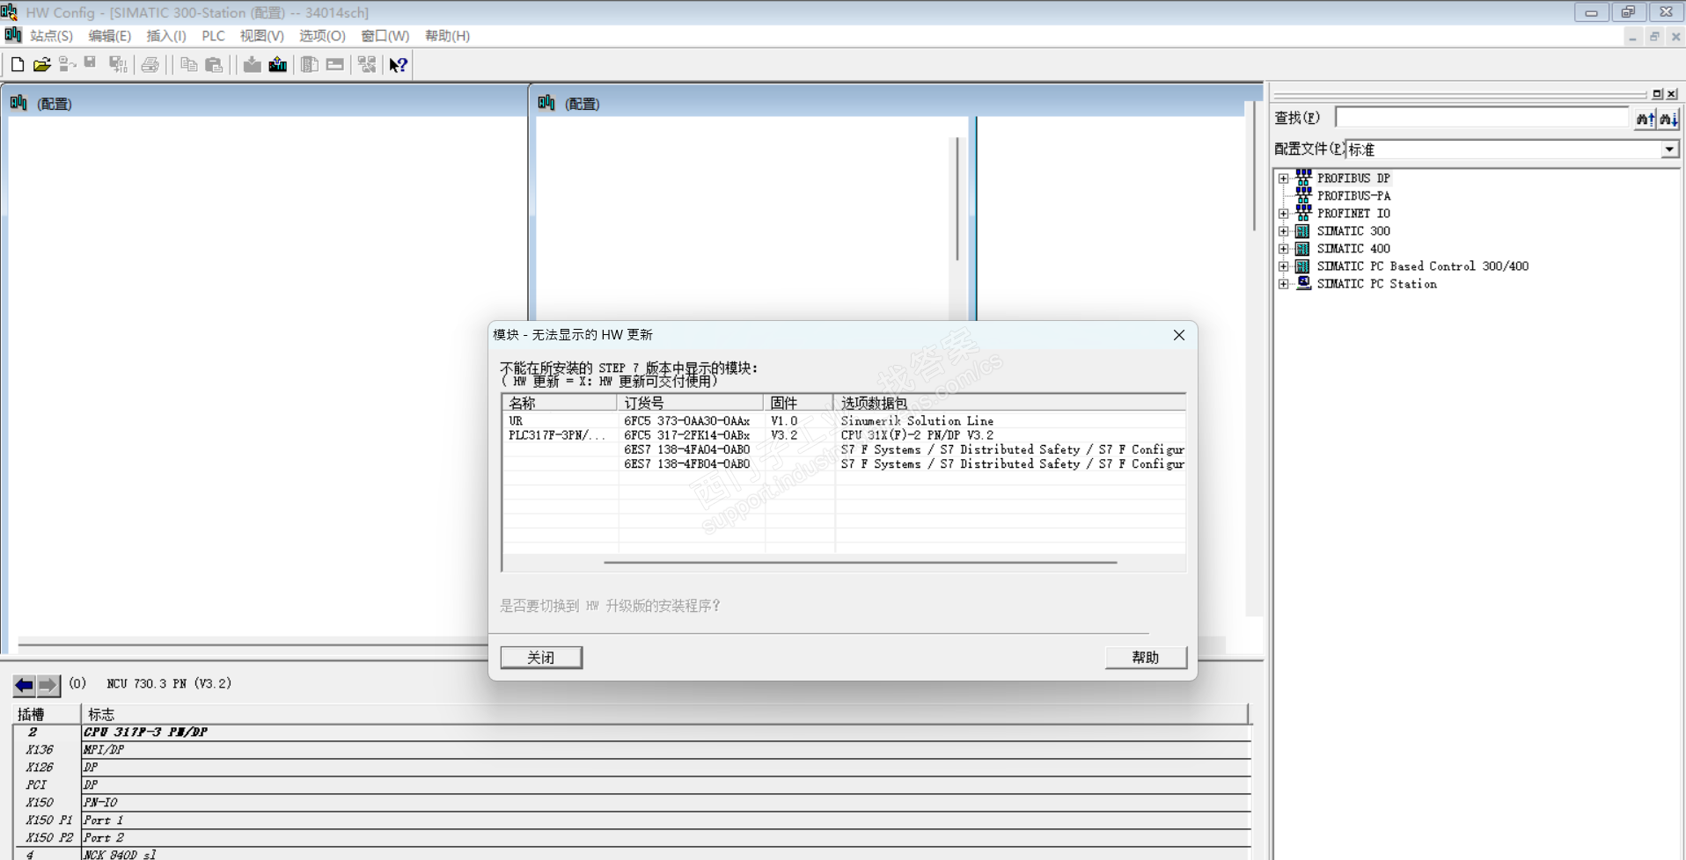Expand the SIMATIC PC Station node
Screen dimensions: 1686x860
pyautogui.click(x=1284, y=284)
